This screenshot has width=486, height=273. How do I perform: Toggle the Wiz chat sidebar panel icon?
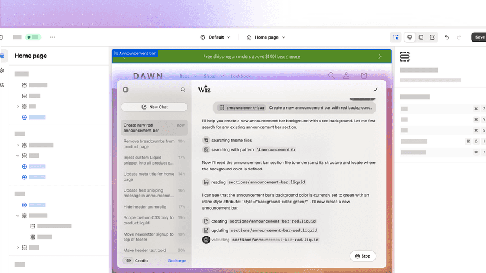pyautogui.click(x=126, y=90)
